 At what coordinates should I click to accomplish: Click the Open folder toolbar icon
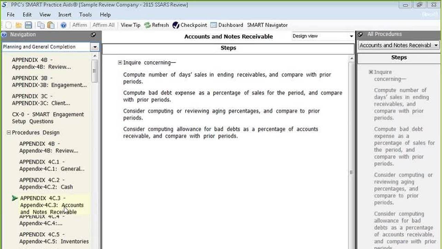pos(18,25)
